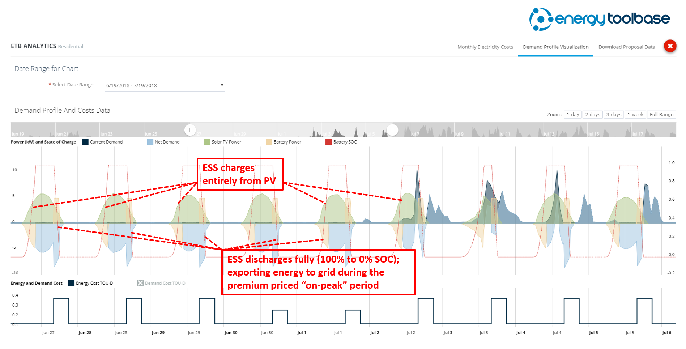Screen dimensions: 686x349
Task: Click the left range slider handle
Action: point(190,130)
